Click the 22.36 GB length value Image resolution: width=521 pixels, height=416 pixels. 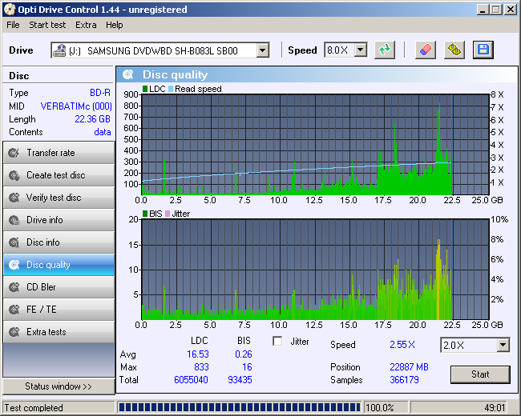click(x=92, y=119)
